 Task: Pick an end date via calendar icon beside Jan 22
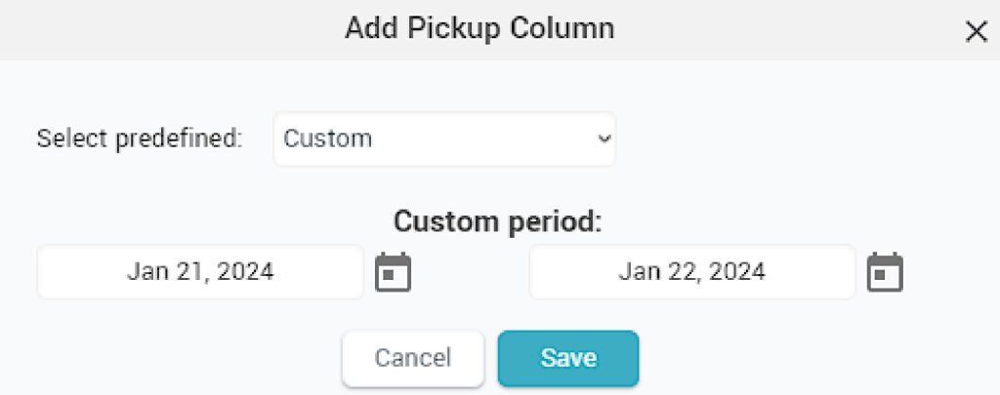885,272
